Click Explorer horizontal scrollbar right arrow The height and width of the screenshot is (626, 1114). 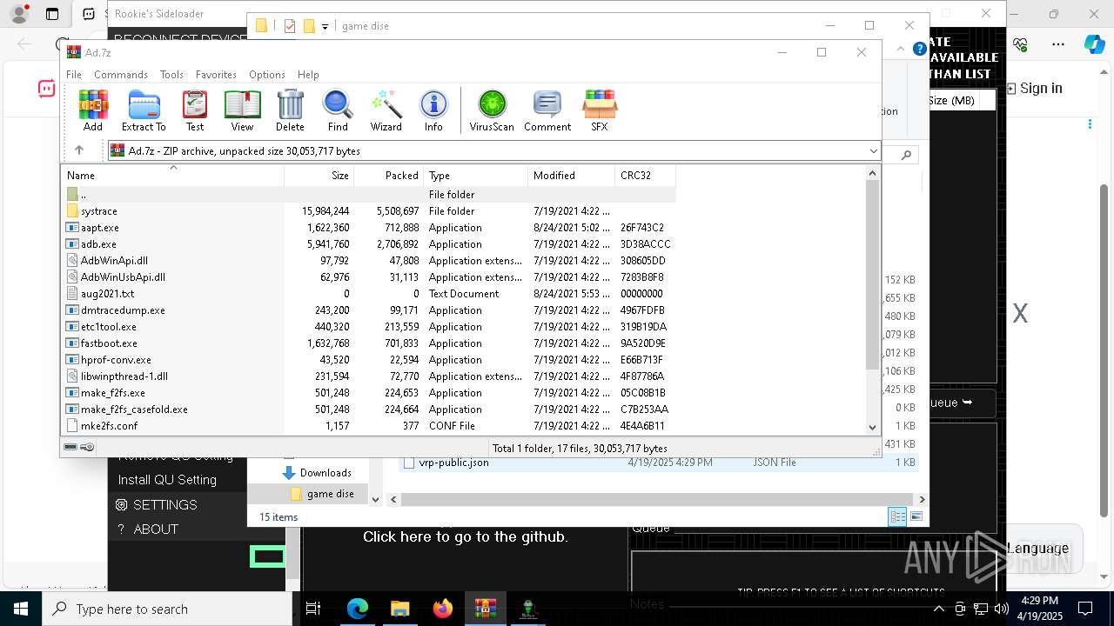922,500
